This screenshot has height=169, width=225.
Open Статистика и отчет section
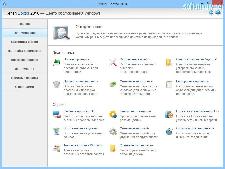point(25,42)
